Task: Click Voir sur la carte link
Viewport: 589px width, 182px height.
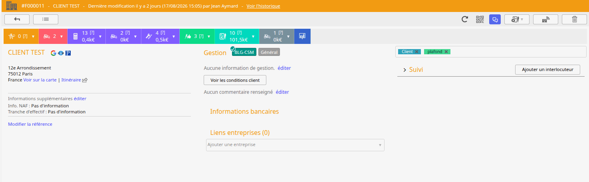Action: pyautogui.click(x=40, y=80)
